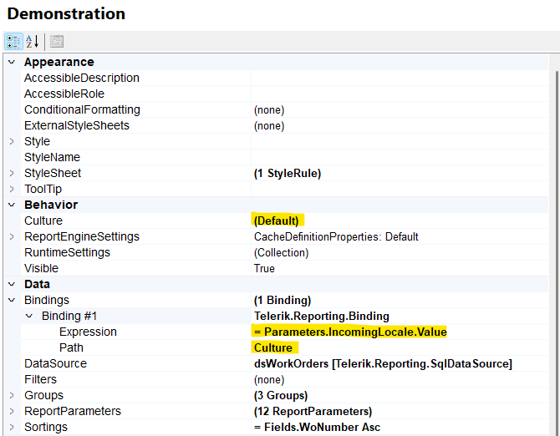
Task: Click the Visible property True value
Action: [264, 268]
